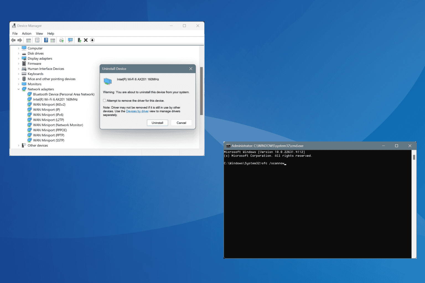The width and height of the screenshot is (425, 283).
Task: Open the File menu
Action: 15,33
